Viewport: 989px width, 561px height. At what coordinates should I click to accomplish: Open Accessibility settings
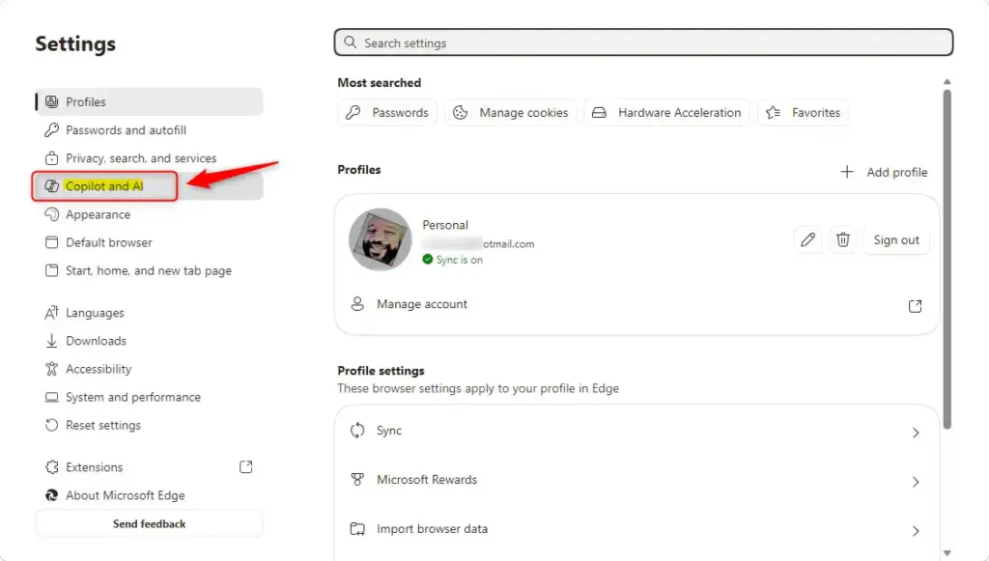(149, 369)
